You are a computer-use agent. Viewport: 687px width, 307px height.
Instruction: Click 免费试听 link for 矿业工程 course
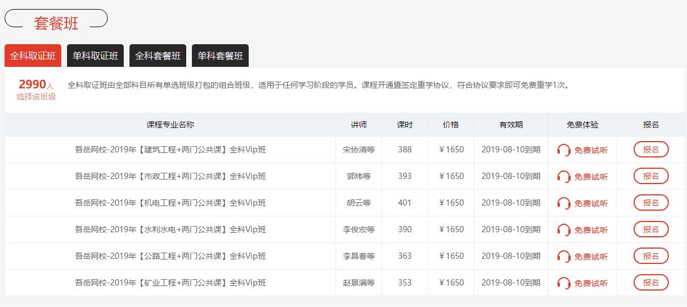coord(591,283)
